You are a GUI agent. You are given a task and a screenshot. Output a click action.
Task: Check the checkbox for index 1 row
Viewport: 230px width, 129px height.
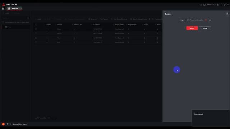pyautogui.click(x=36, y=29)
